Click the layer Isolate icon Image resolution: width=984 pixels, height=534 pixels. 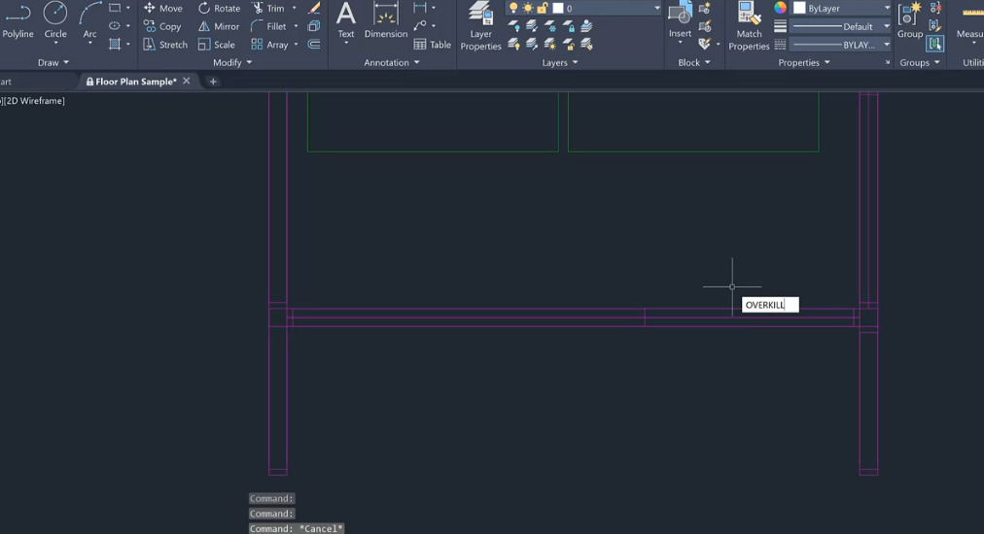532,26
